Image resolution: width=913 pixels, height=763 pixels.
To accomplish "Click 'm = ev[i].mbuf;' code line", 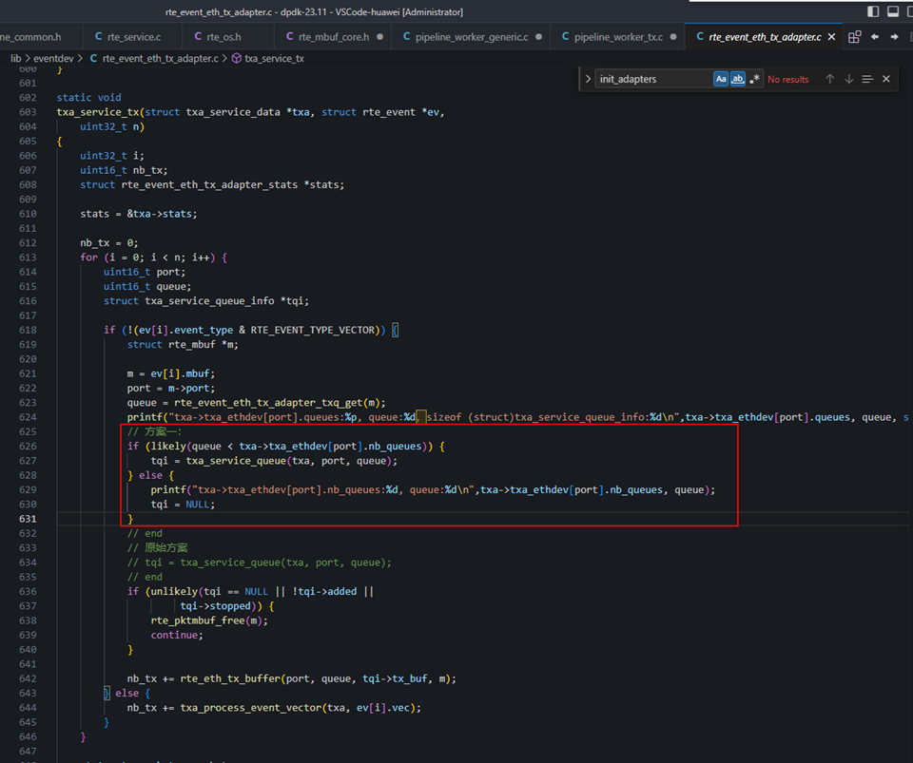I will (x=171, y=373).
